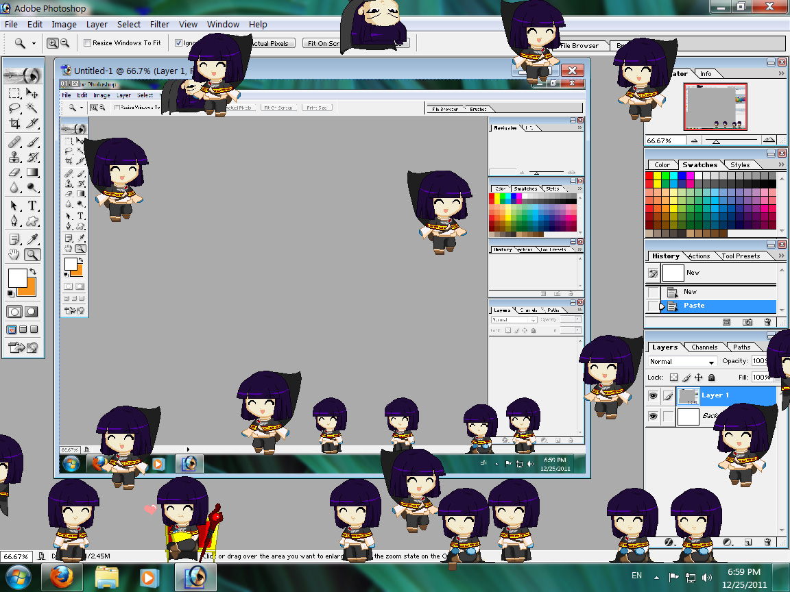Select the History Brush tool
Screen dimensions: 790x592
pyautogui.click(x=32, y=158)
